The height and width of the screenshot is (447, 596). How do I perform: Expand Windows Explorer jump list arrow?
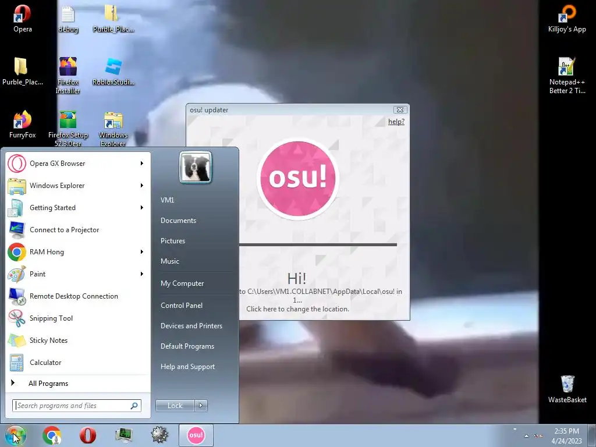click(142, 186)
